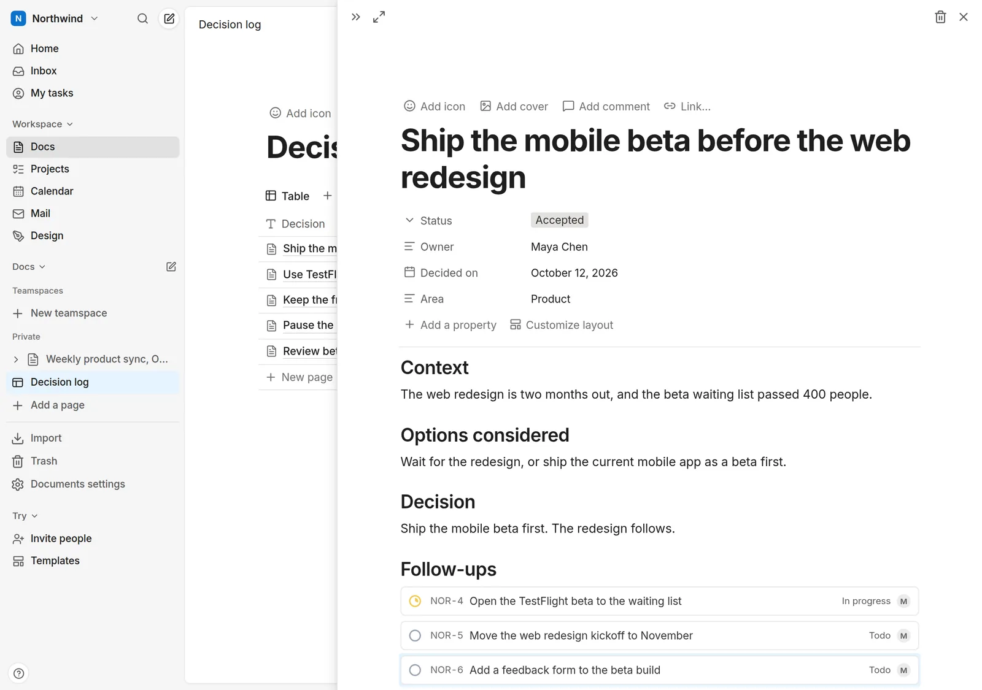This screenshot has height=690, width=982.
Task: Open Trash in the sidebar
Action: coord(93,461)
